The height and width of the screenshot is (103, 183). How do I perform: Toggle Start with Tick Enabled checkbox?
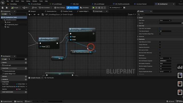160,29
